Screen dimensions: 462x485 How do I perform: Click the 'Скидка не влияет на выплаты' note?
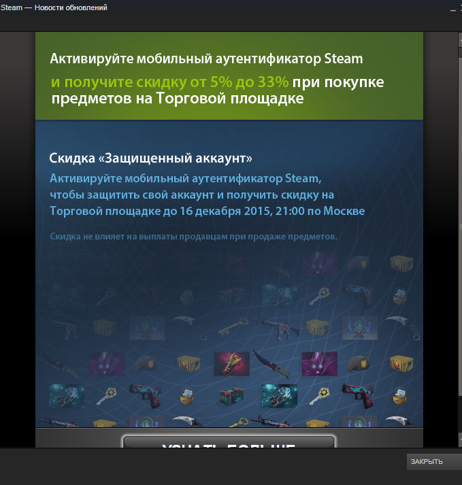coord(193,237)
